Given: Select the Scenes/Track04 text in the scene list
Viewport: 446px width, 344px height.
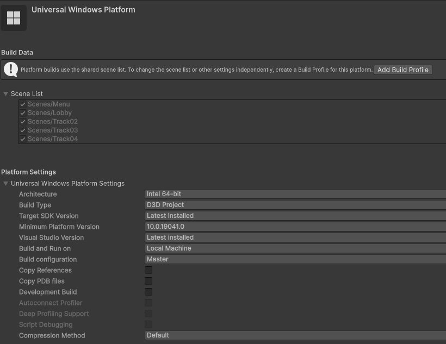Looking at the screenshot, I should click(53, 139).
